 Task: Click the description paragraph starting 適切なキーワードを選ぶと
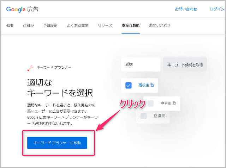click(x=63, y=114)
